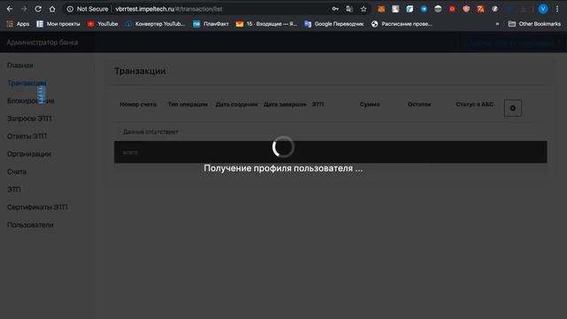567x319 pixels.
Task: Open the Конвертер YouTub... bookmark
Action: (155, 24)
